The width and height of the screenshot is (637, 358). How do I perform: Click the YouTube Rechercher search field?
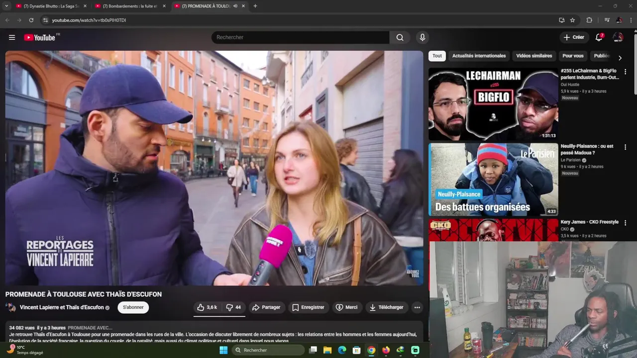tap(300, 37)
